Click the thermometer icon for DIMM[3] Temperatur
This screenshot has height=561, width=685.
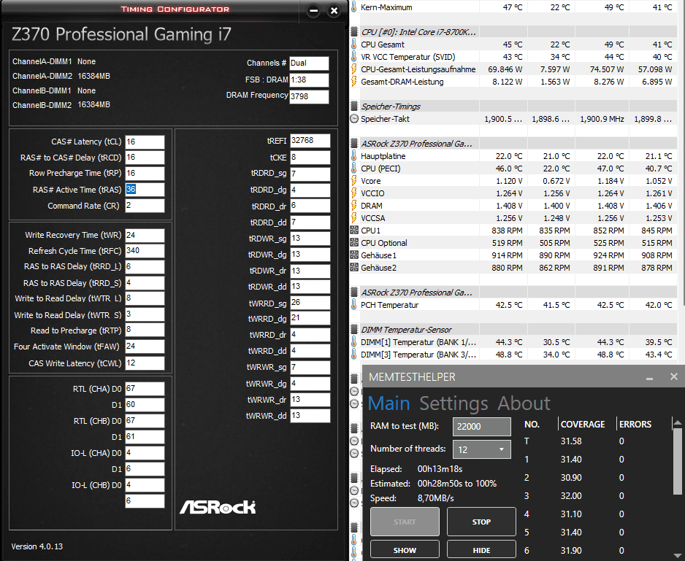354,355
